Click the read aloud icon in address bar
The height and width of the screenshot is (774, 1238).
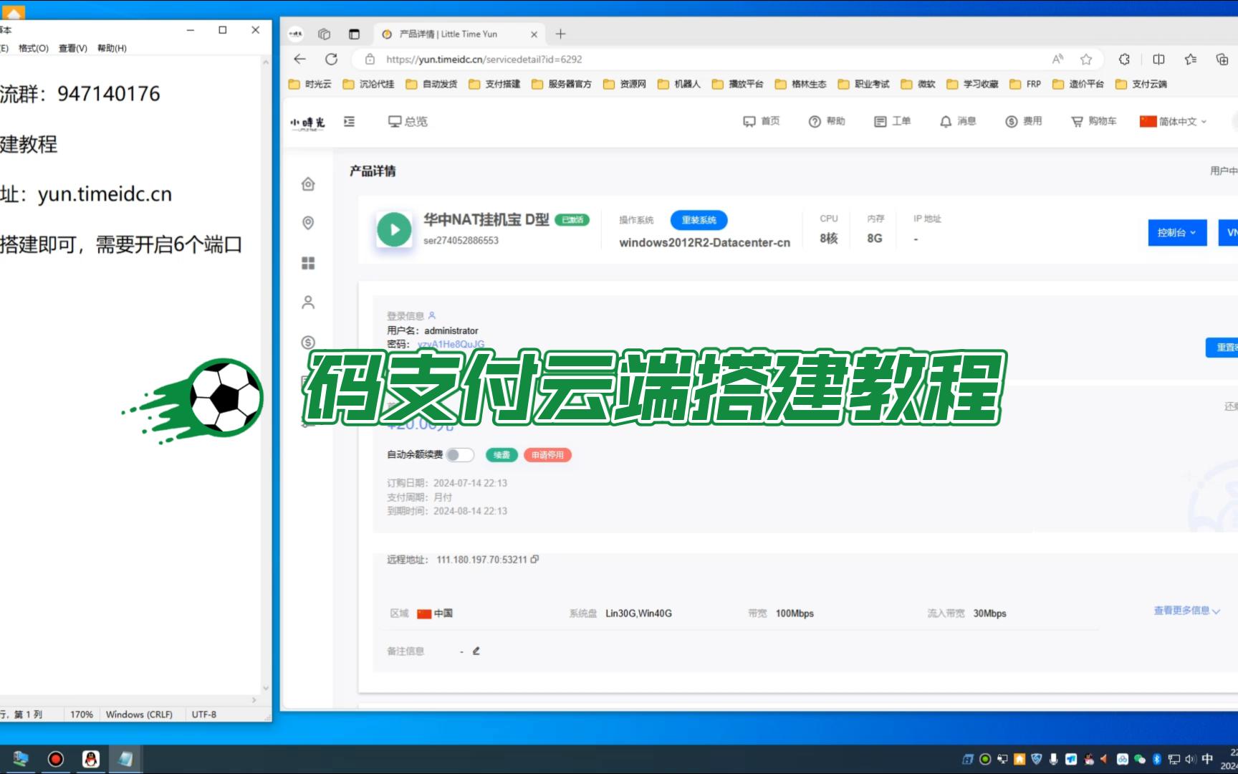pyautogui.click(x=1057, y=59)
